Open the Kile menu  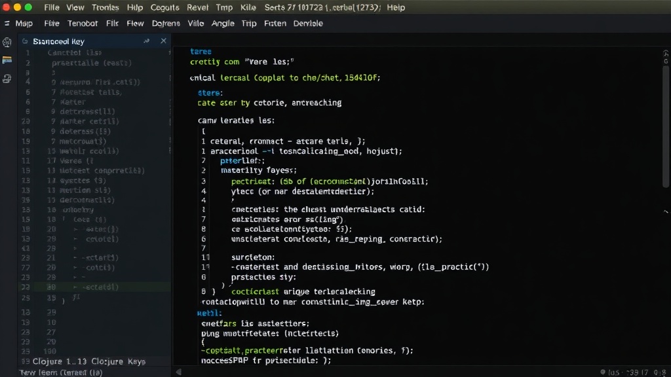pyautogui.click(x=248, y=7)
